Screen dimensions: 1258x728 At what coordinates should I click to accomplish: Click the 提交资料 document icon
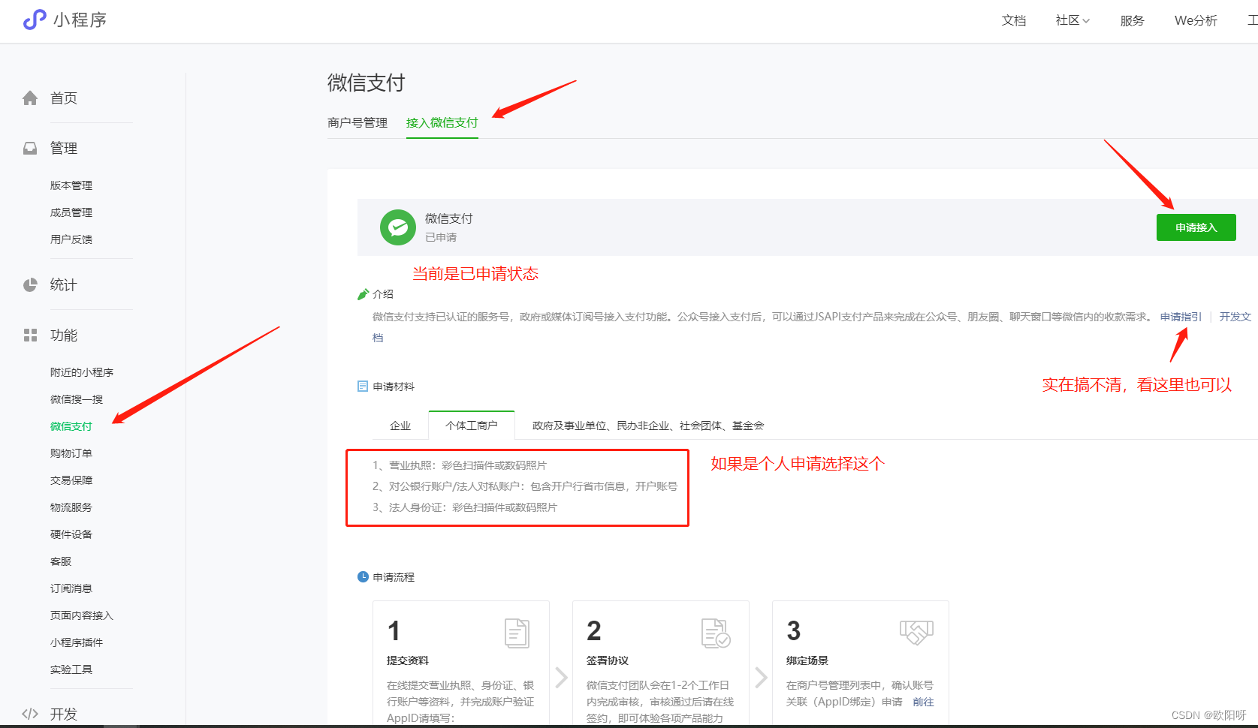517,633
